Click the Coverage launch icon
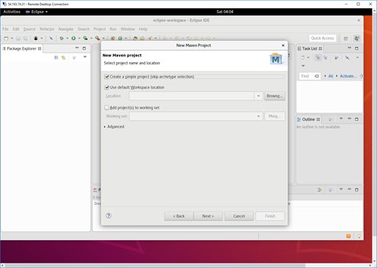This screenshot has width=377, height=268. point(85,38)
